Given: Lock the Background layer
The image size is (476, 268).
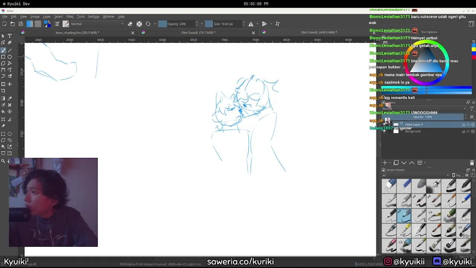Looking at the screenshot, I should tap(464, 131).
